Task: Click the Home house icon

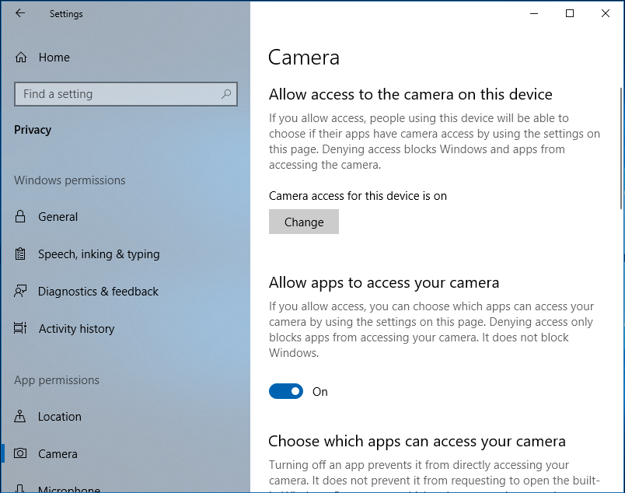Action: (21, 58)
